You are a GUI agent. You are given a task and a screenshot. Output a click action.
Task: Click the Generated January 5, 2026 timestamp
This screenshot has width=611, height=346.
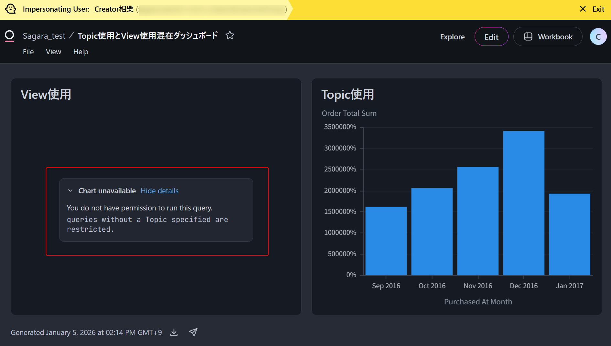[86, 332]
